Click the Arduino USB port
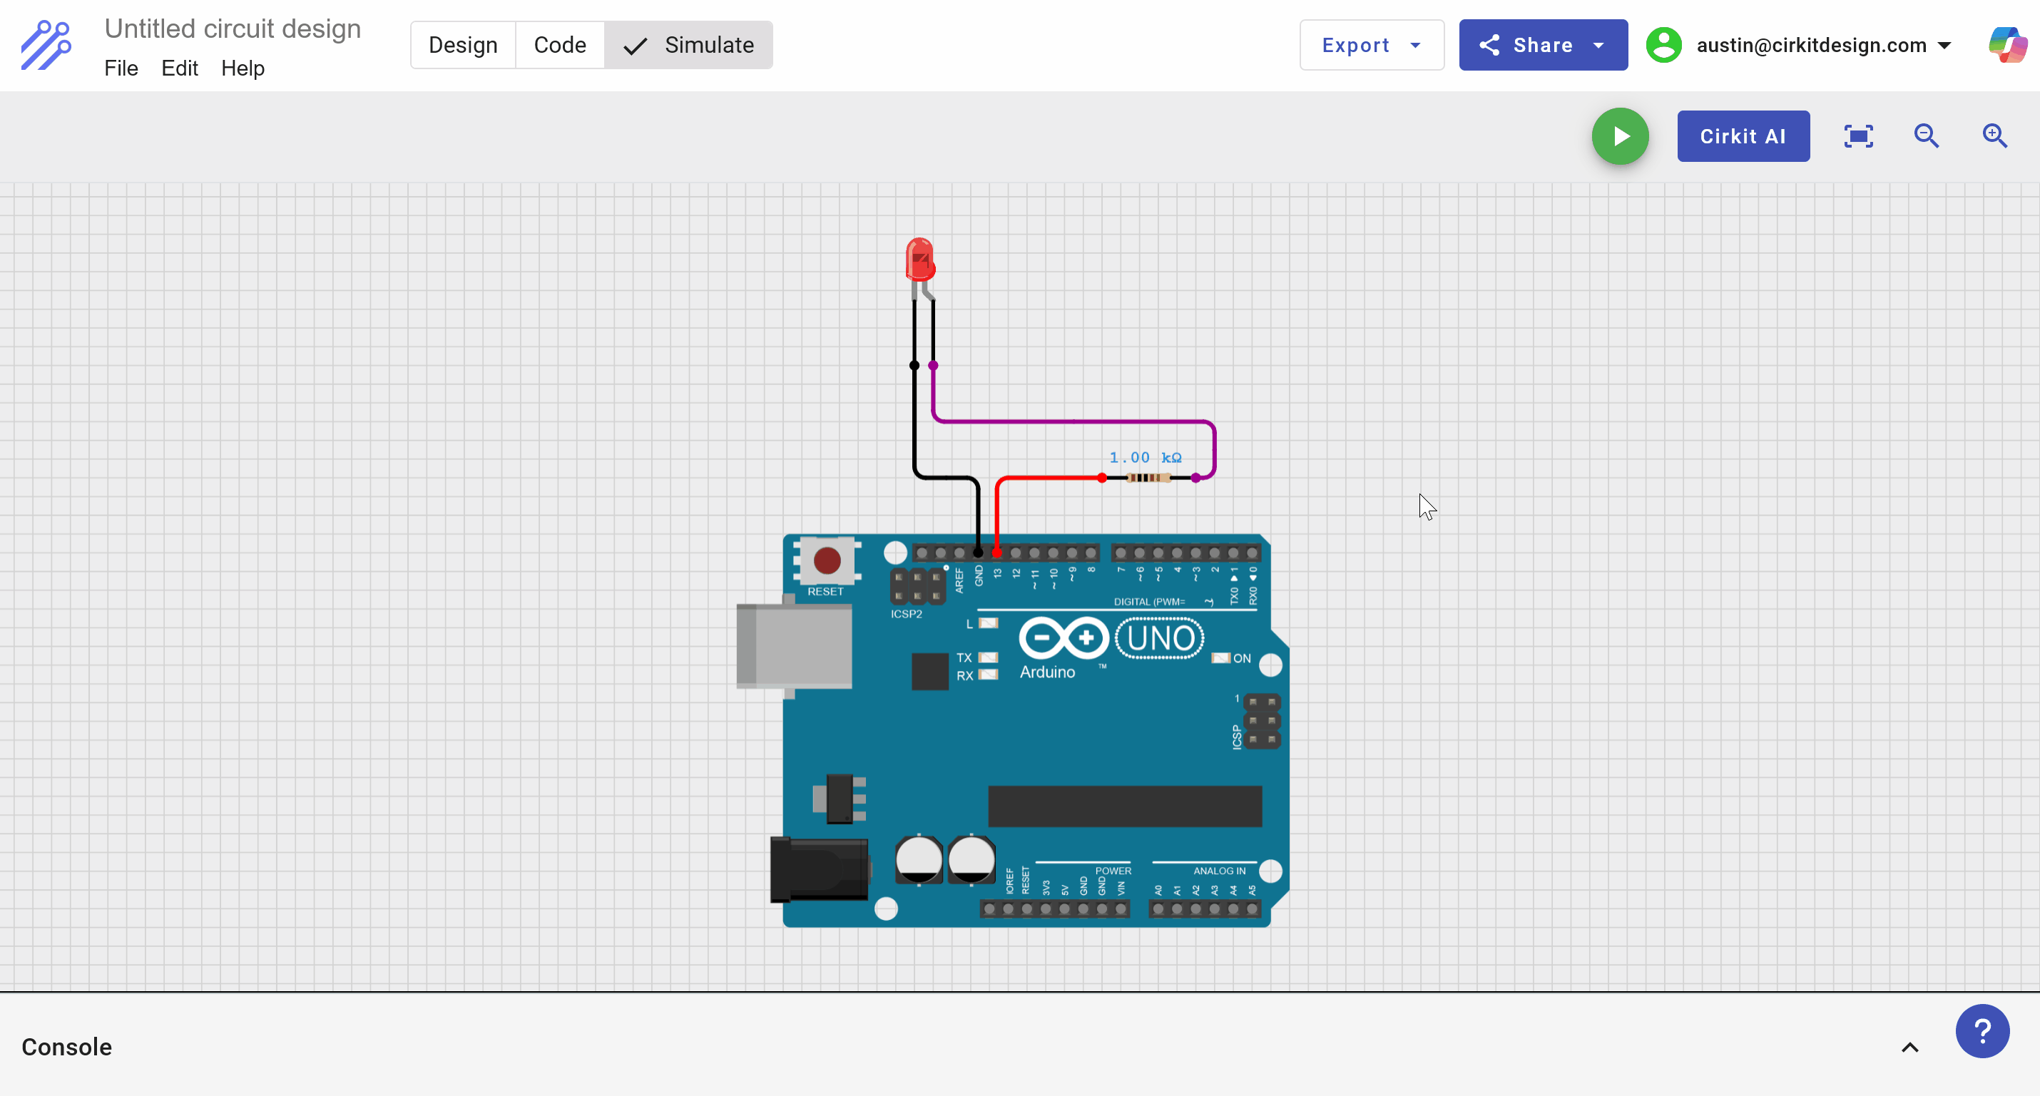This screenshot has width=2040, height=1096. pos(795,646)
